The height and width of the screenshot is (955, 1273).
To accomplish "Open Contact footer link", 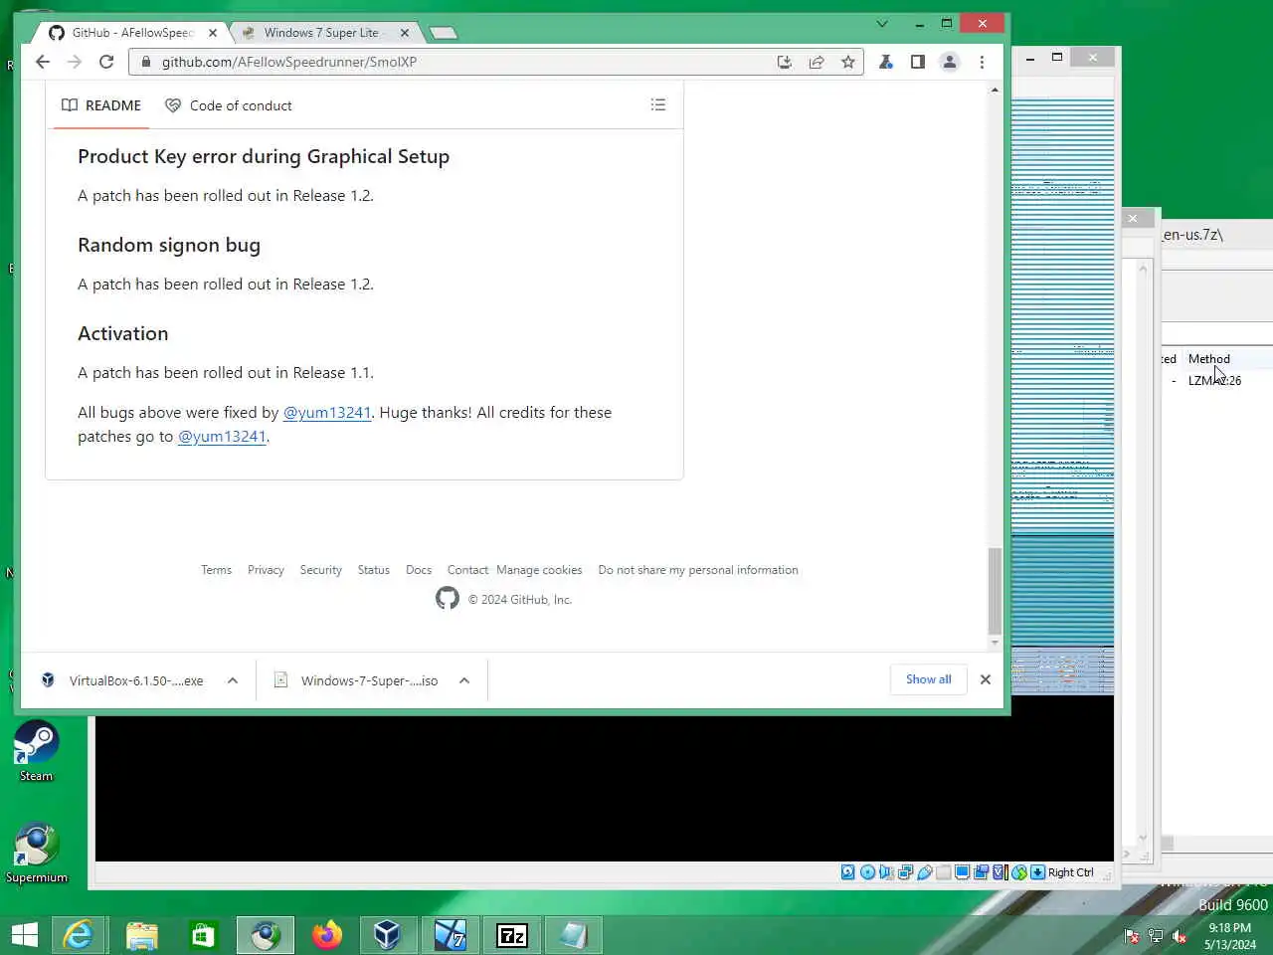I will 467,570.
